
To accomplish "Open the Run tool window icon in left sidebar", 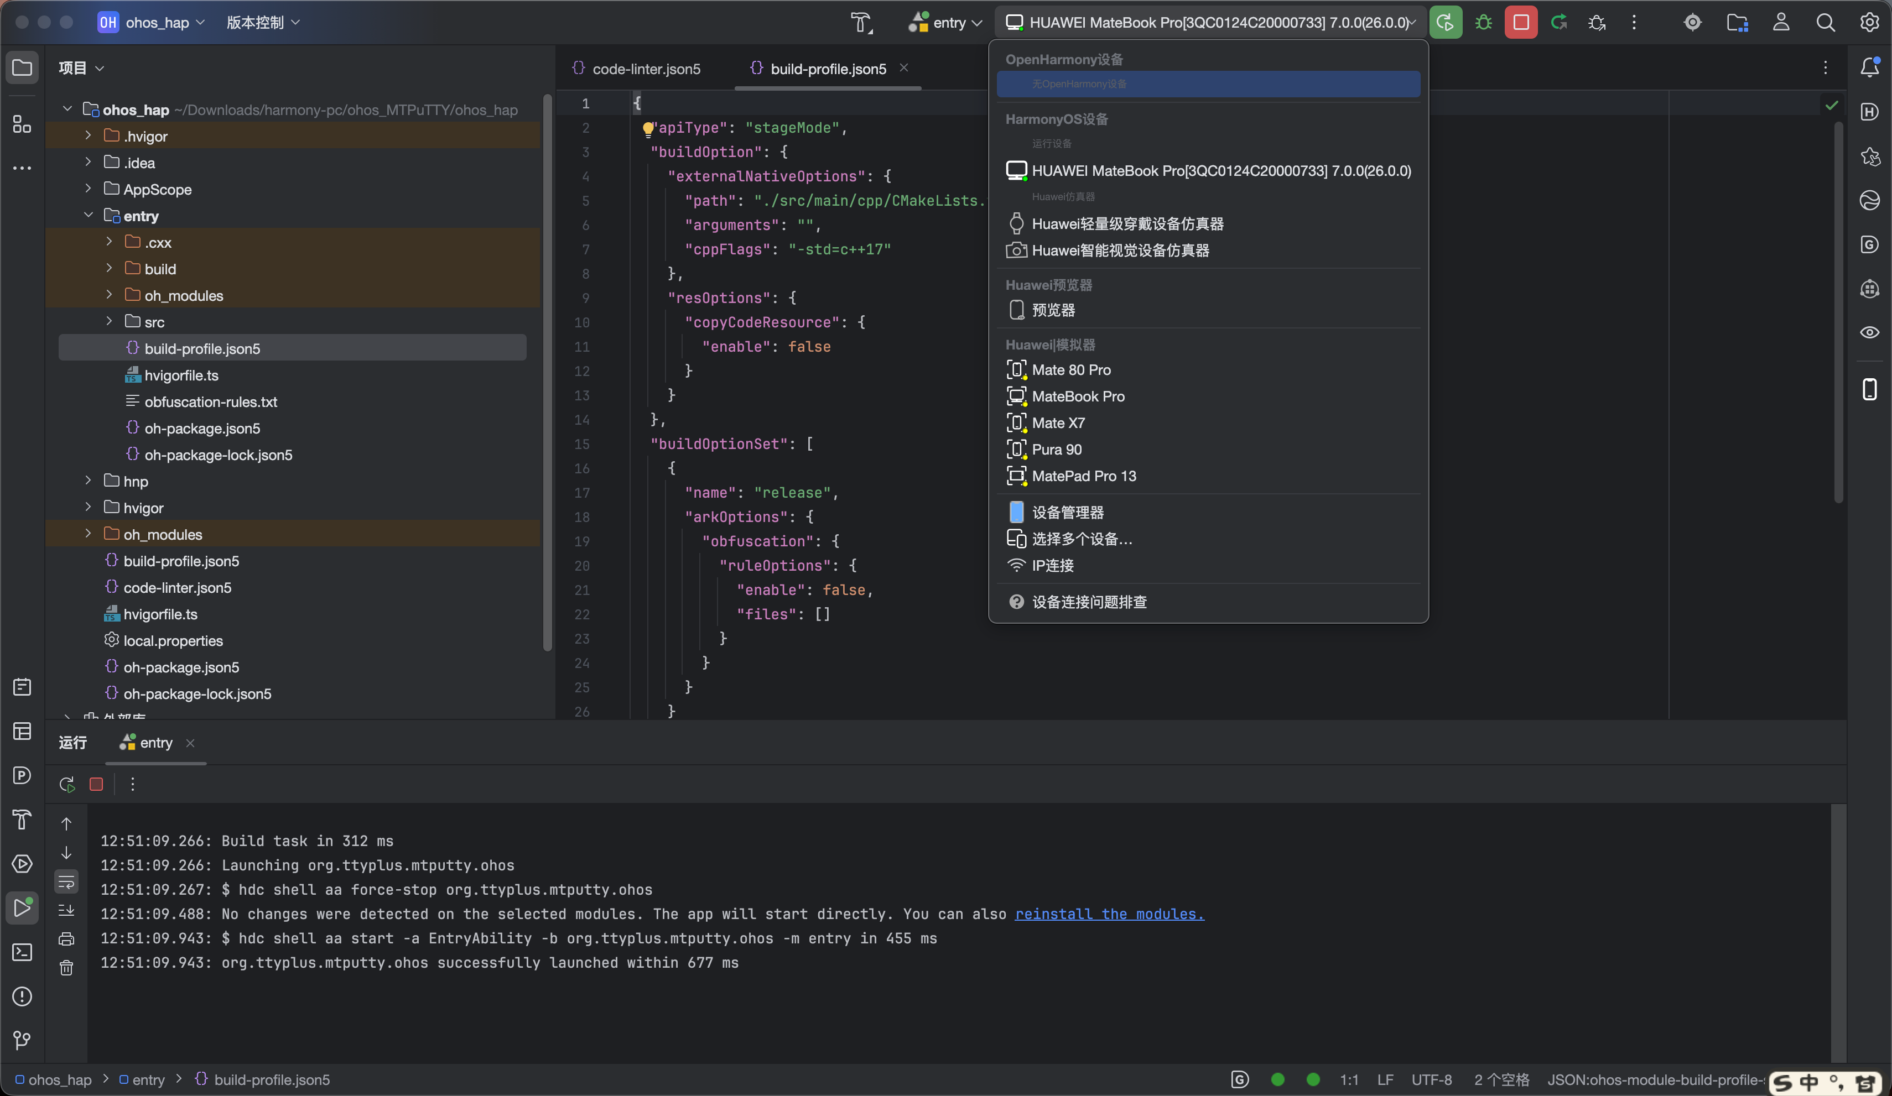I will click(23, 907).
